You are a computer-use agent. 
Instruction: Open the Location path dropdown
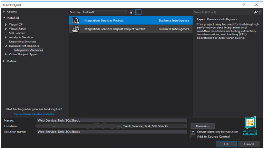pyautogui.click(x=185, y=126)
